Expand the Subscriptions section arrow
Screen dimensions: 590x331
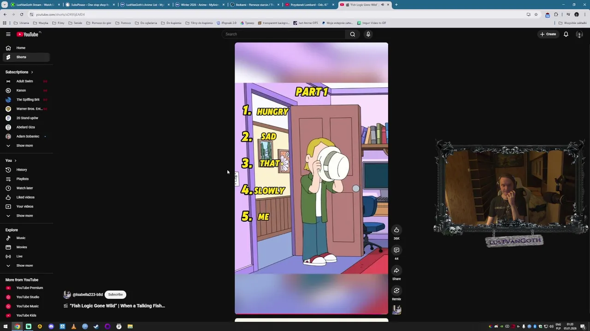click(32, 72)
